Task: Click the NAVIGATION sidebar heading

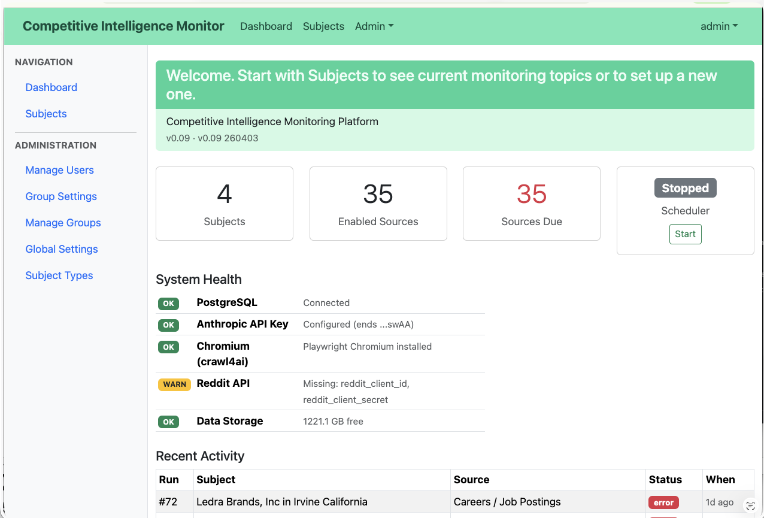Action: pyautogui.click(x=44, y=62)
